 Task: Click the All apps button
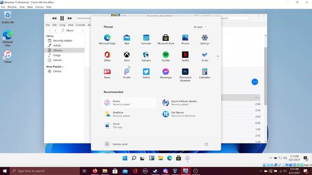(200, 27)
